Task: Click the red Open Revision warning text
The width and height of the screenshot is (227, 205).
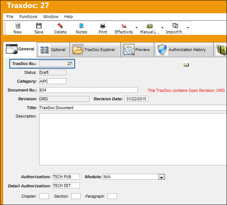Action: pyautogui.click(x=186, y=90)
